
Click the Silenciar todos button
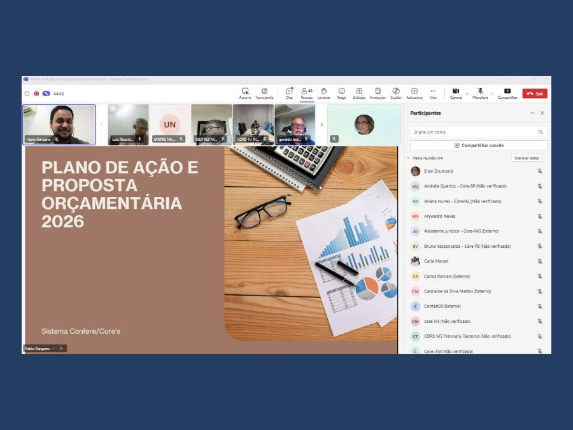tap(526, 158)
